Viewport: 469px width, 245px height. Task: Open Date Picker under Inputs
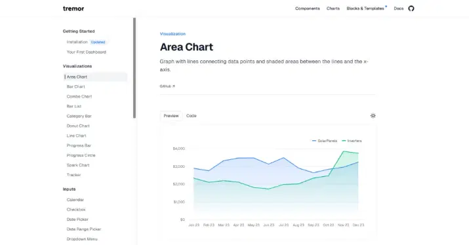(77, 219)
